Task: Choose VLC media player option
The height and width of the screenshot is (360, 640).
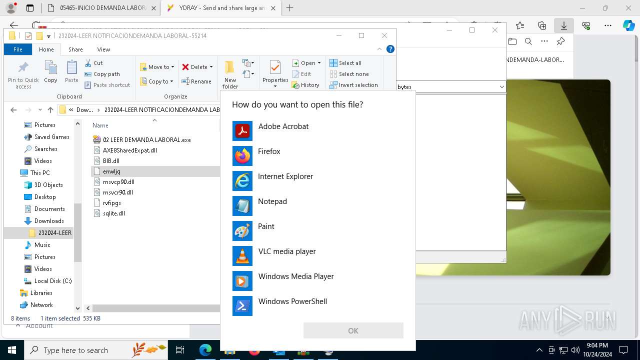Action: 318,256
